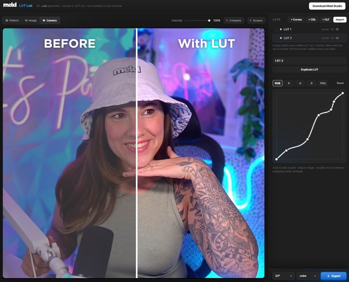The width and height of the screenshot is (349, 282).
Task: Click the Import button
Action: (x=340, y=20)
